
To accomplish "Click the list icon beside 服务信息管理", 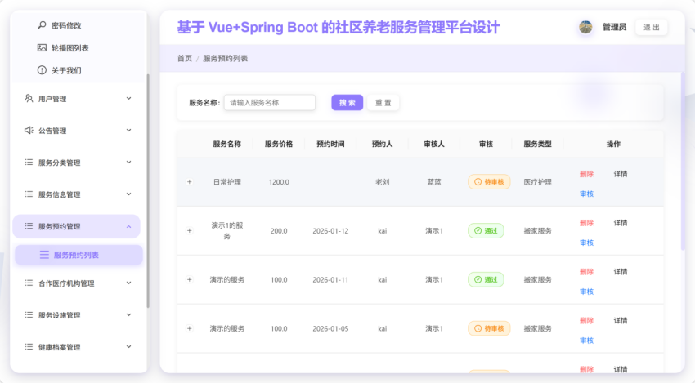I will [x=29, y=194].
